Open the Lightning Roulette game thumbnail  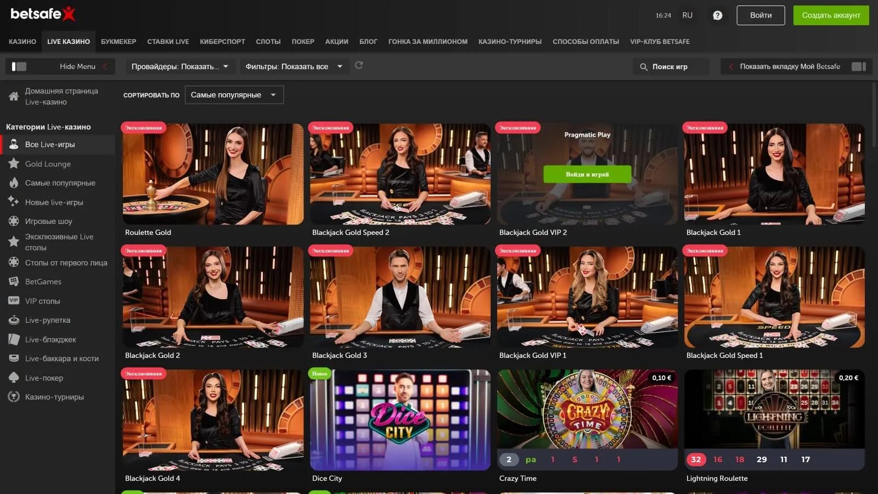tap(774, 420)
